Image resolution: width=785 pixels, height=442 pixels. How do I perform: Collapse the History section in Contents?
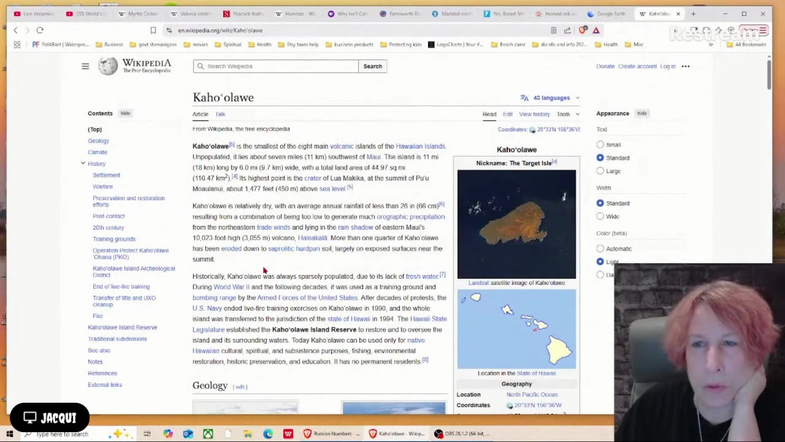pyautogui.click(x=83, y=163)
